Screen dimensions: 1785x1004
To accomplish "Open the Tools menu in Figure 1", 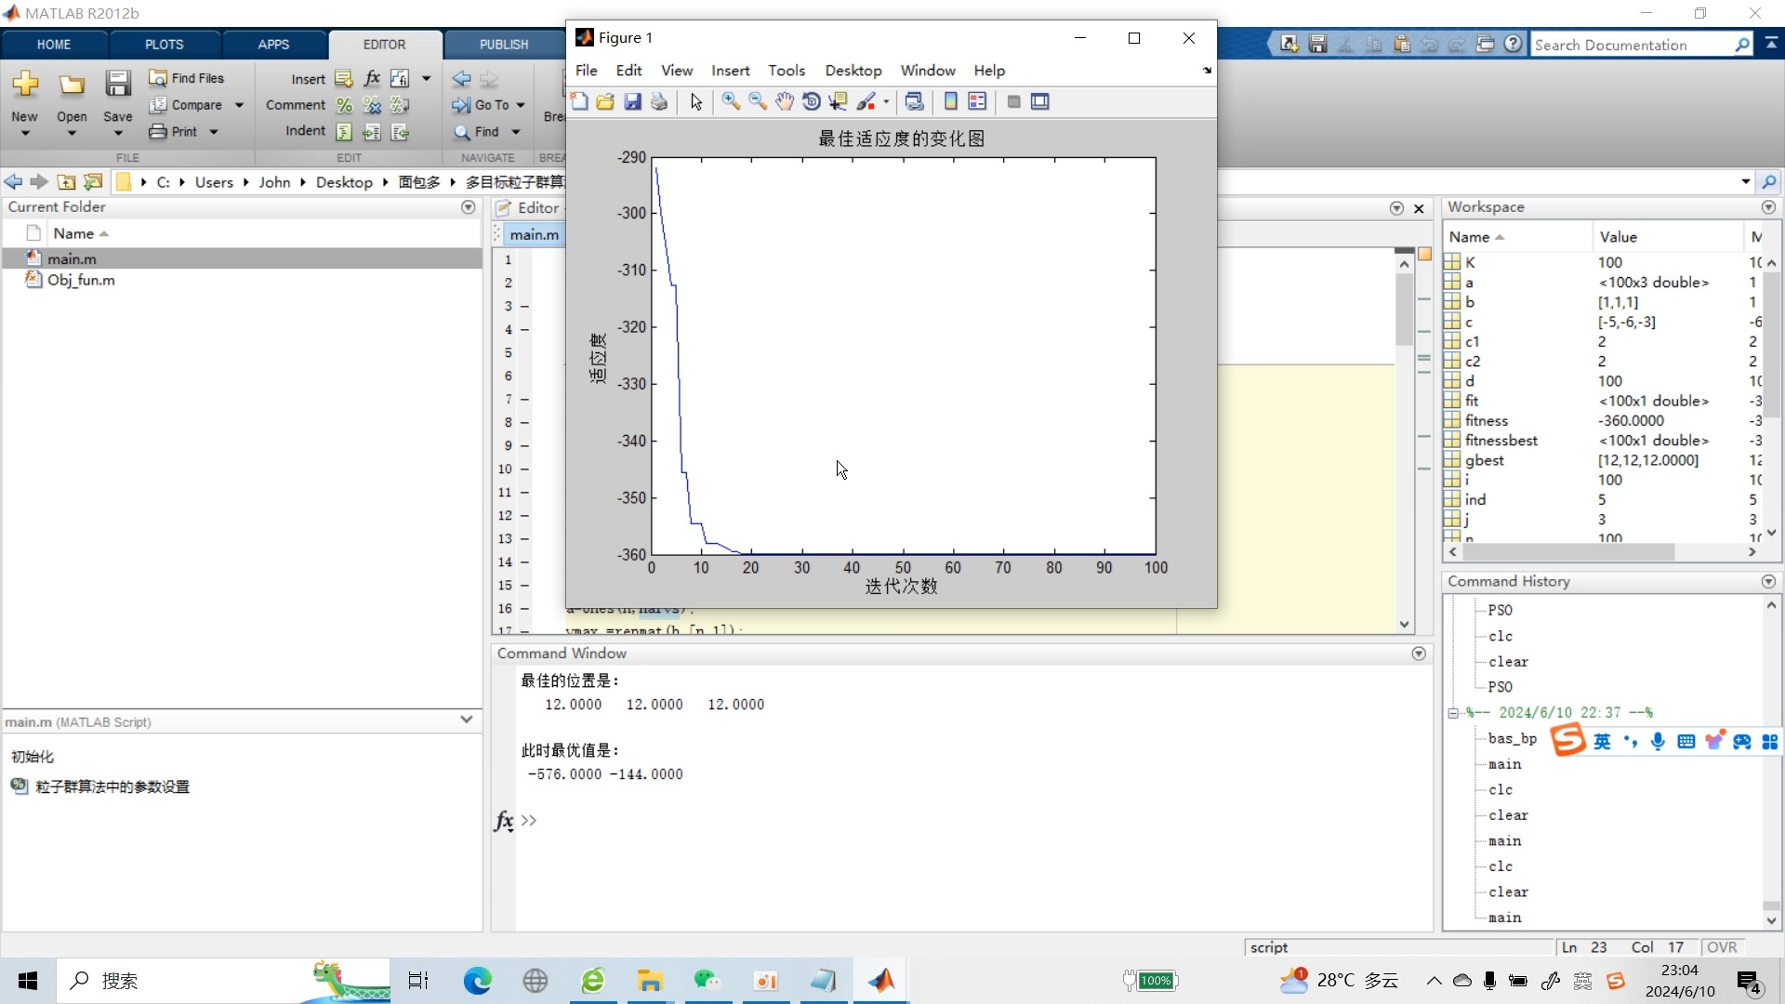I will 786,71.
